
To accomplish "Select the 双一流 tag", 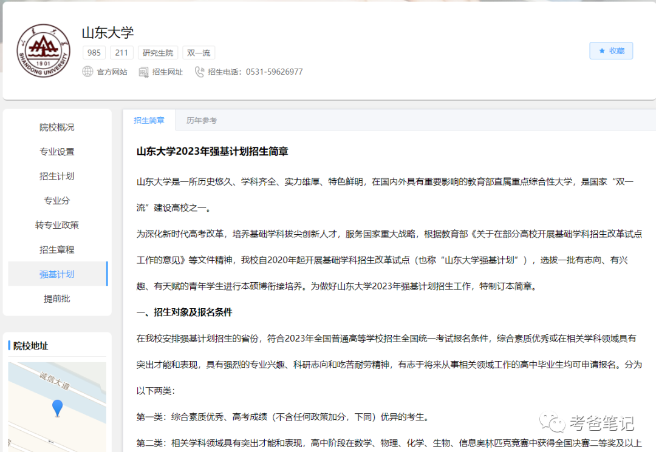I will pyautogui.click(x=199, y=53).
